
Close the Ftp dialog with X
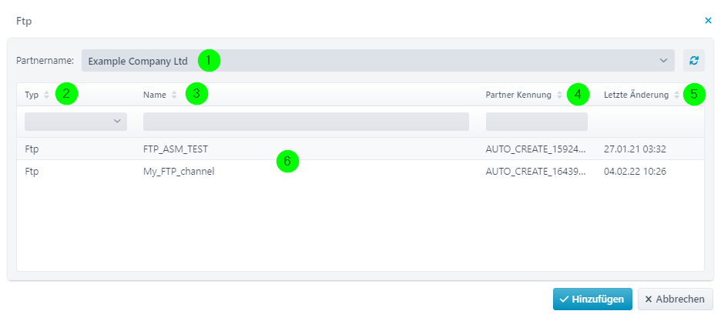click(708, 21)
